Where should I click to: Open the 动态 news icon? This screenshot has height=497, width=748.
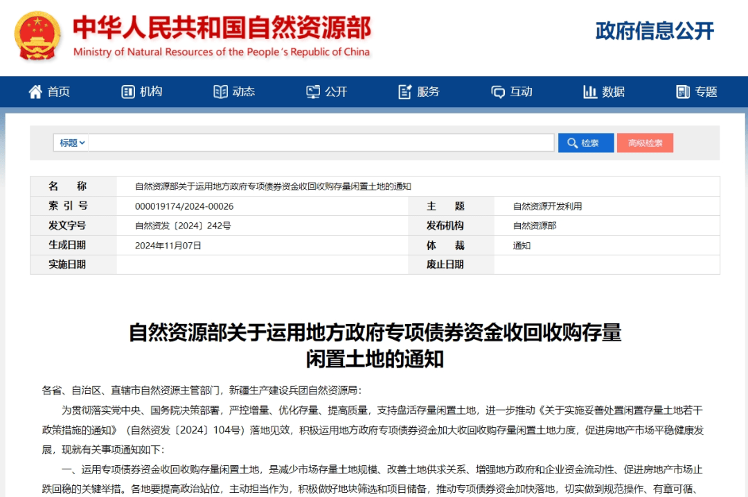pyautogui.click(x=220, y=91)
